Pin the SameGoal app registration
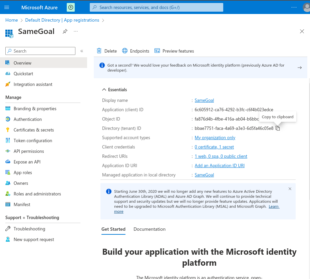Screen dimensions: 310x279 click(x=65, y=31)
